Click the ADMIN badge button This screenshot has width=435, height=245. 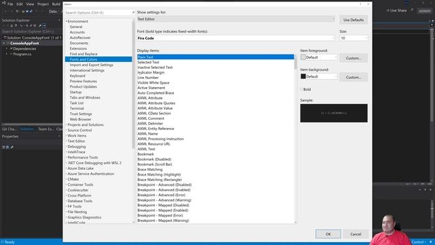pyautogui.click(x=425, y=11)
